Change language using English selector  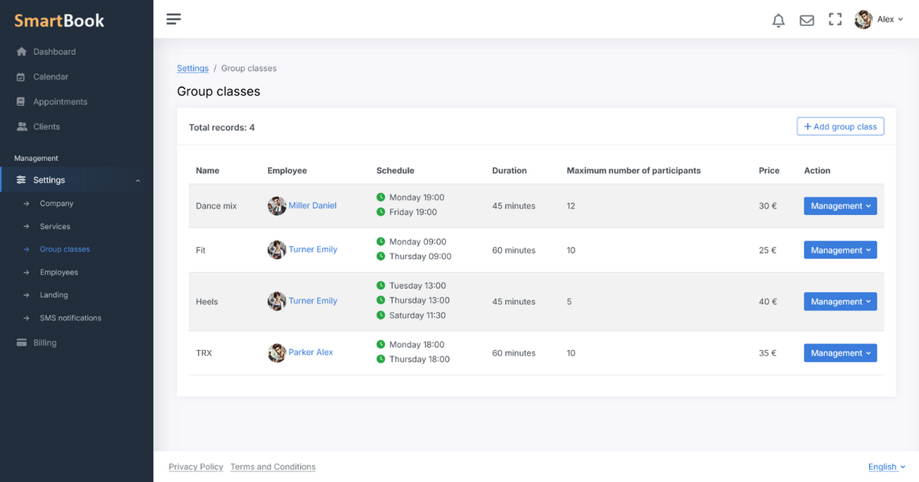coord(886,467)
